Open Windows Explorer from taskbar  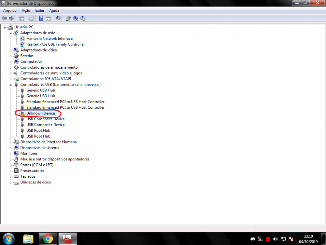pyautogui.click(x=28, y=239)
